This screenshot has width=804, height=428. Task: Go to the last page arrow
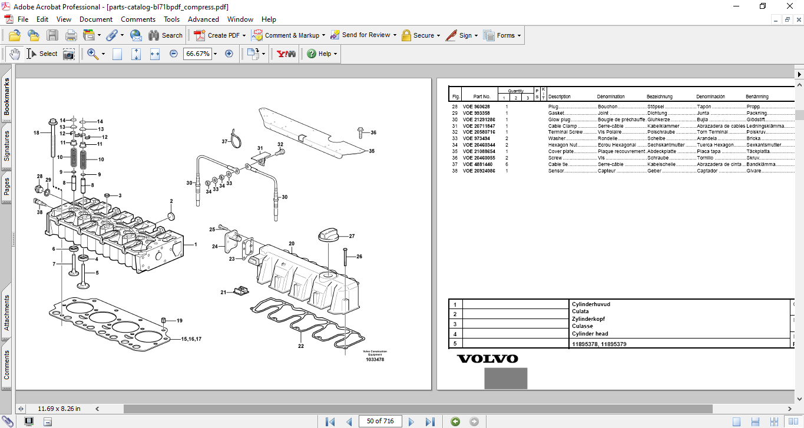pos(430,422)
